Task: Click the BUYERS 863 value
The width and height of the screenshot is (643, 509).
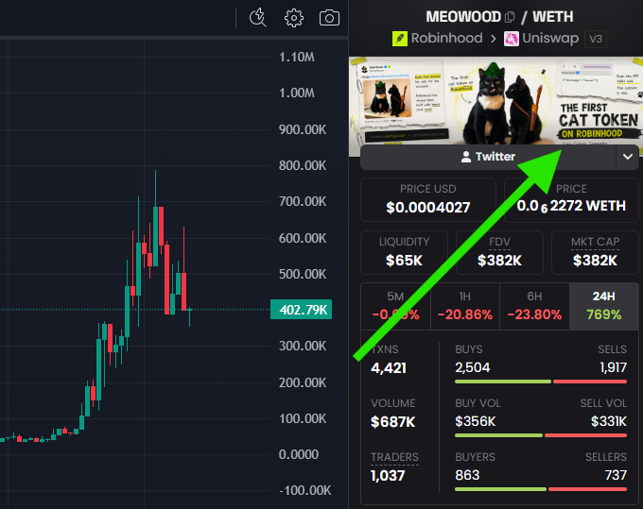Action: 467,475
